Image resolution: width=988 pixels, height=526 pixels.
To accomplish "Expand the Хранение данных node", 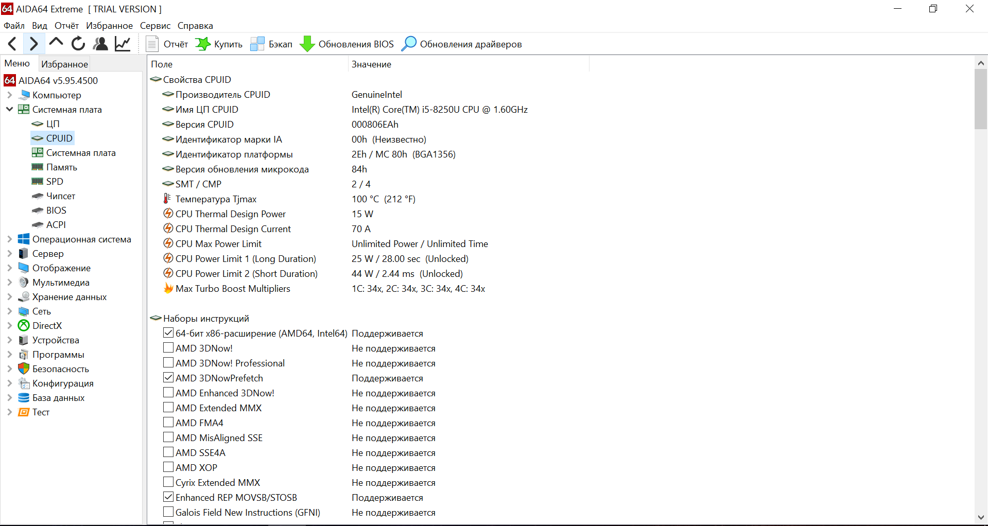I will coord(9,297).
